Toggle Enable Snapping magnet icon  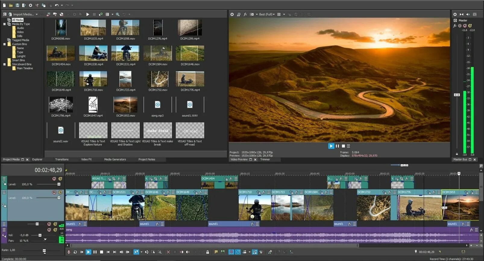(x=231, y=252)
